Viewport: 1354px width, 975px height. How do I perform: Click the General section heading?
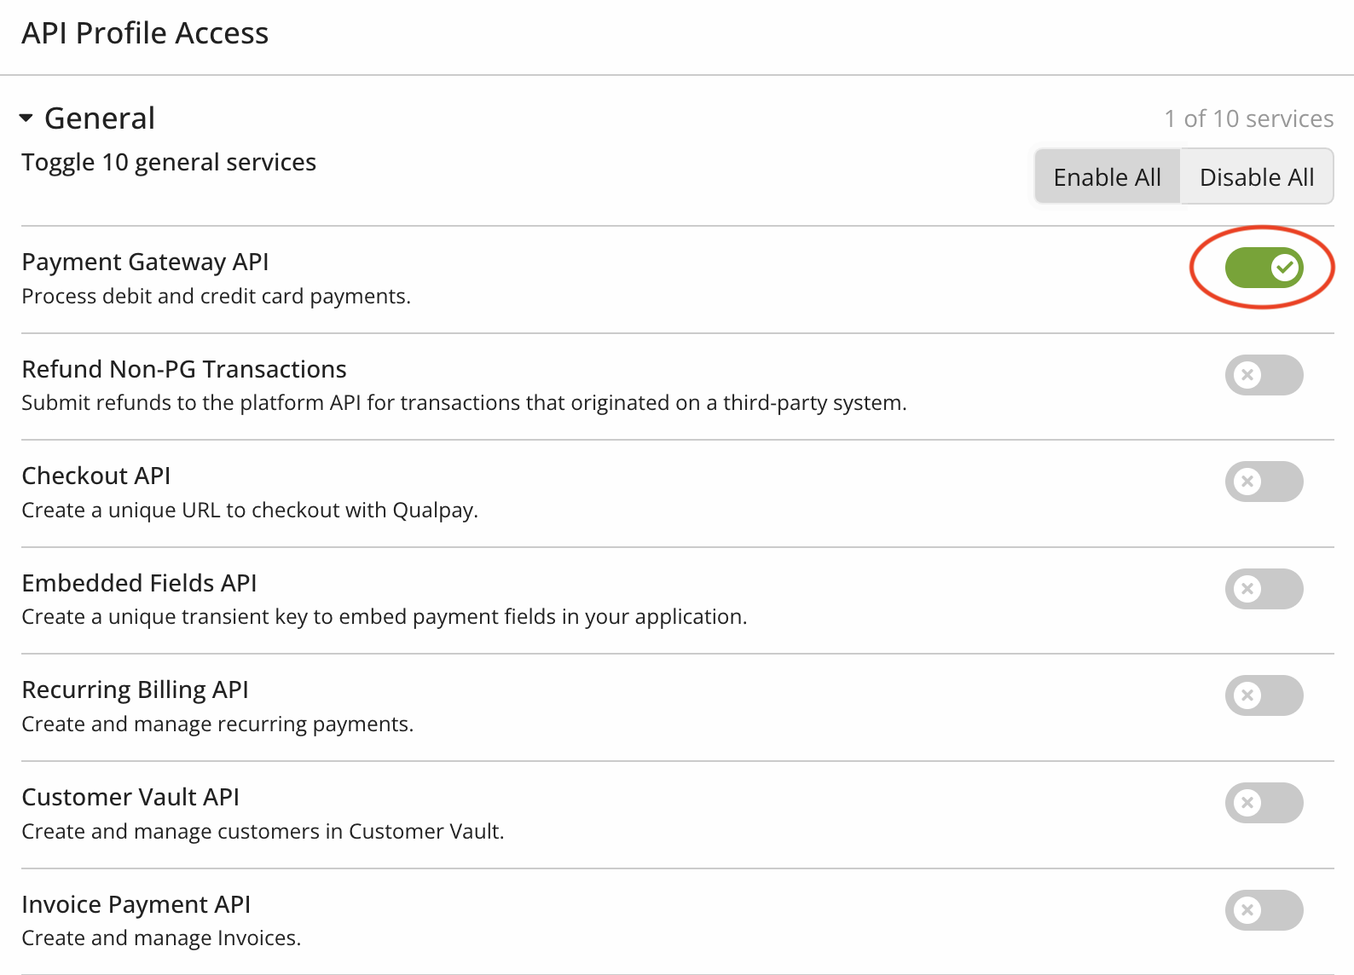(100, 118)
